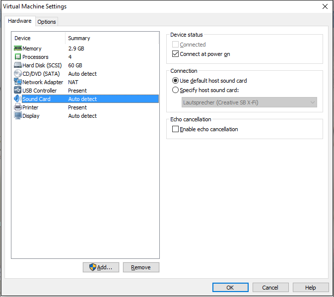Viewport: 334px width, 297px height.
Task: Switch to the Hardware tab
Action: pyautogui.click(x=19, y=21)
